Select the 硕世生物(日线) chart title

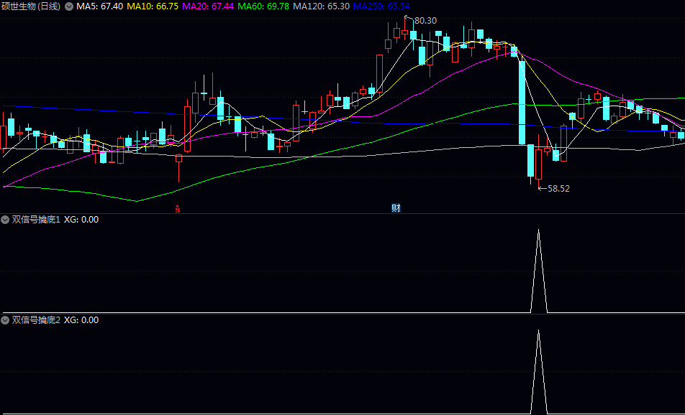[x=30, y=6]
